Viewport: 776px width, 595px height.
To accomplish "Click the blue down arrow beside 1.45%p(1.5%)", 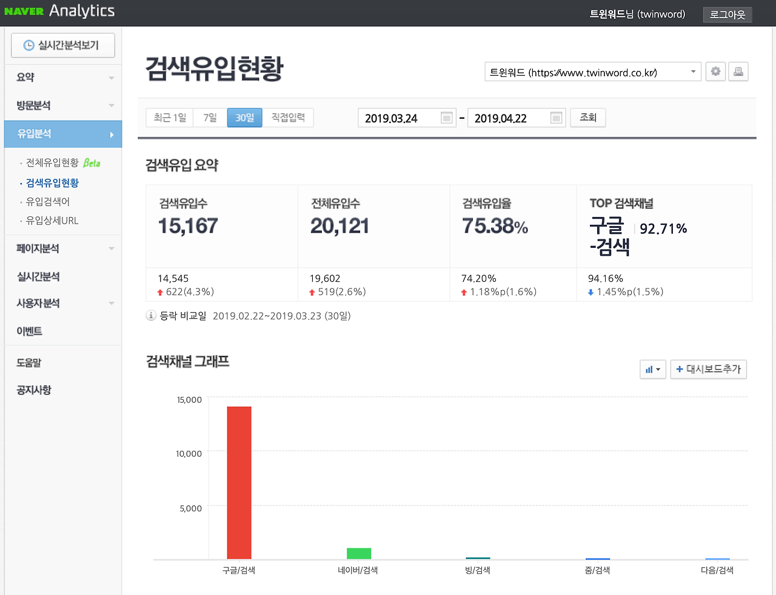I will 591,292.
